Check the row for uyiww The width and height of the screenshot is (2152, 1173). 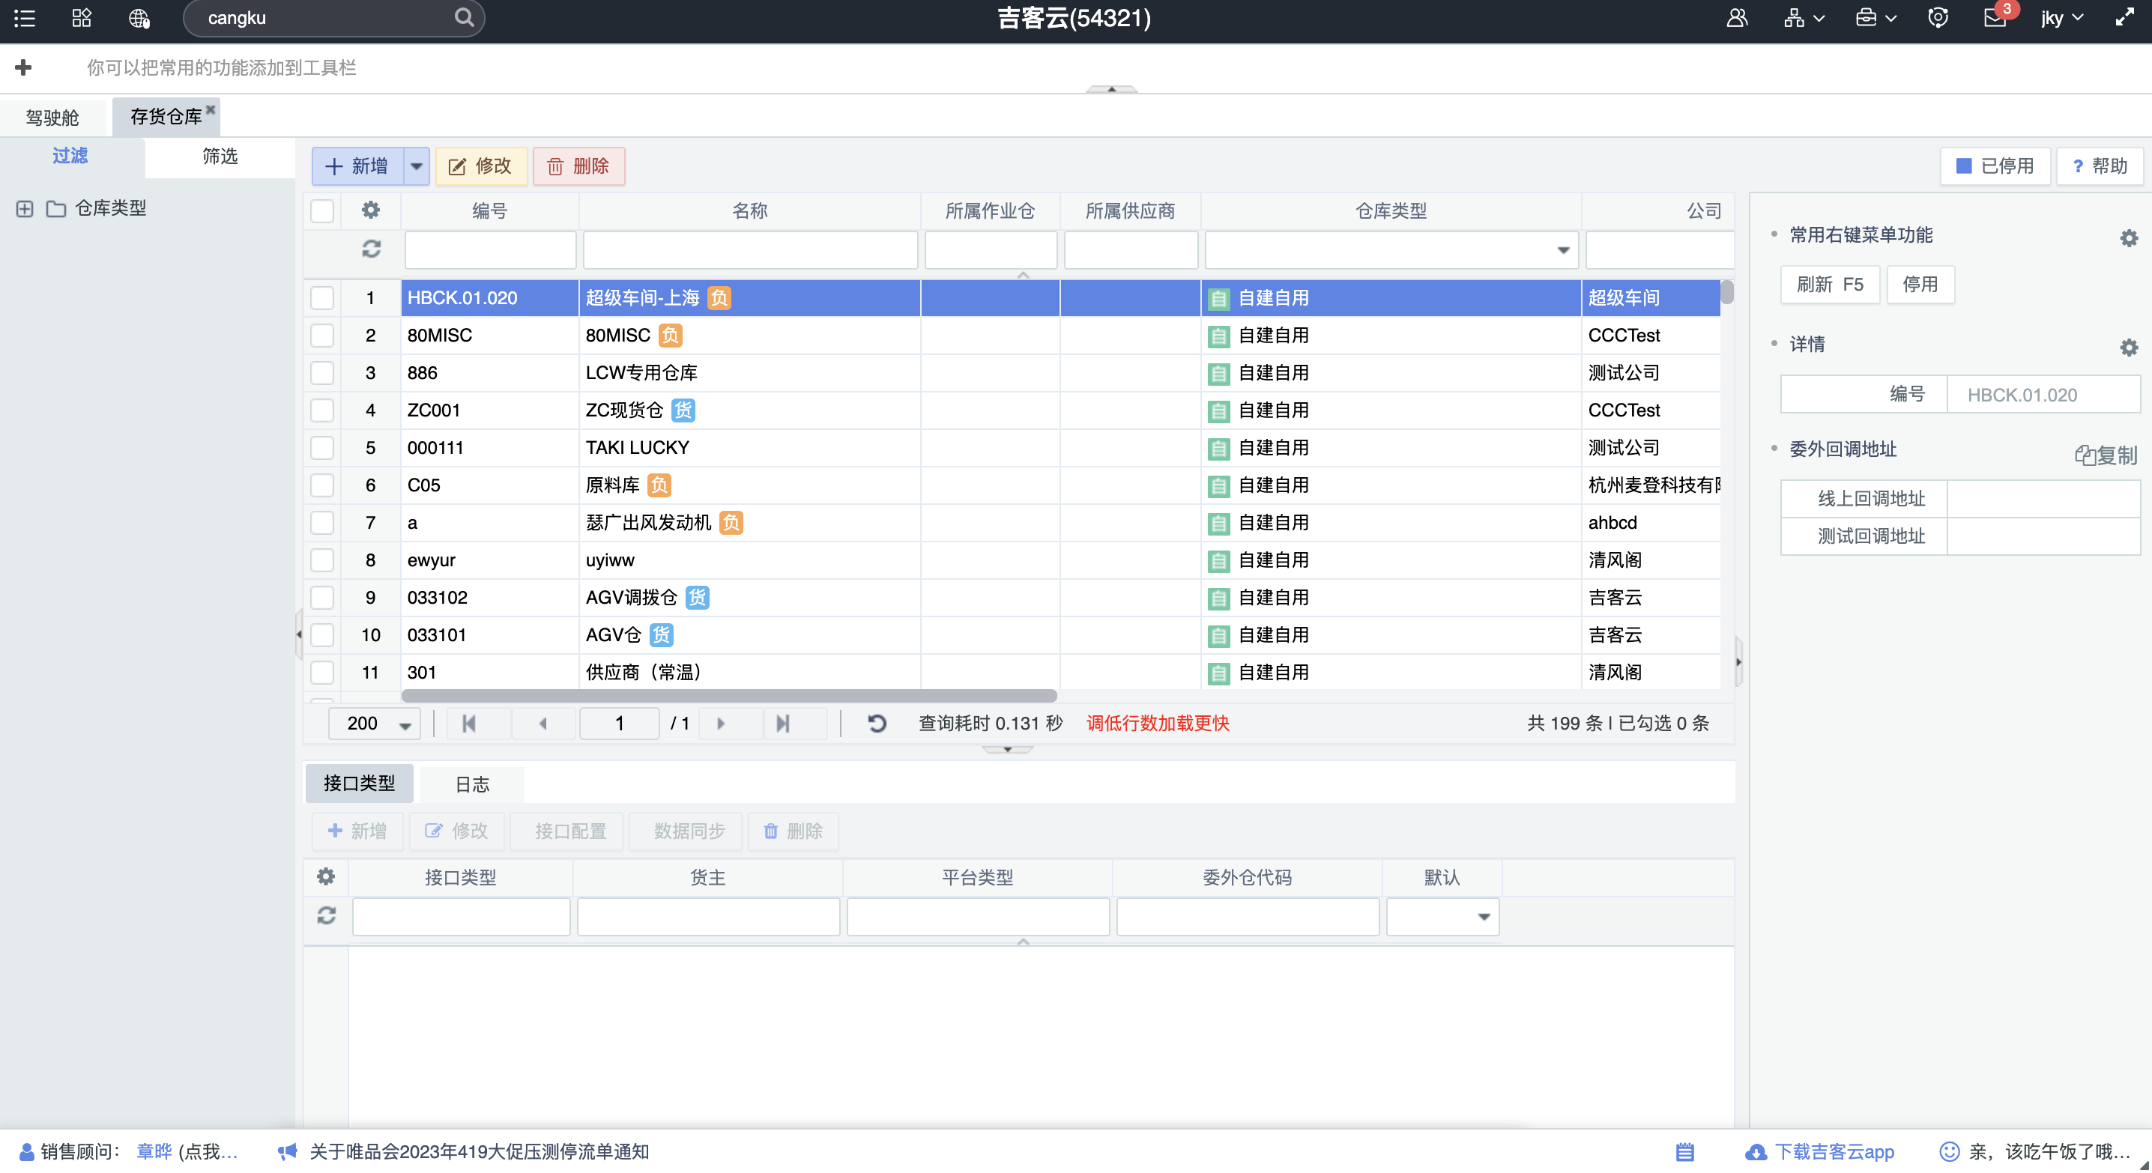[x=322, y=560]
